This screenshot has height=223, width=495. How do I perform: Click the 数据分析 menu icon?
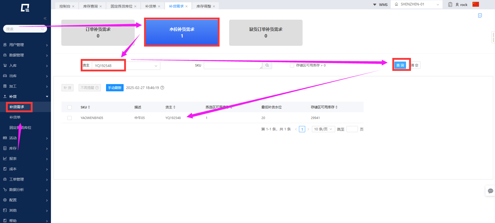(5, 190)
